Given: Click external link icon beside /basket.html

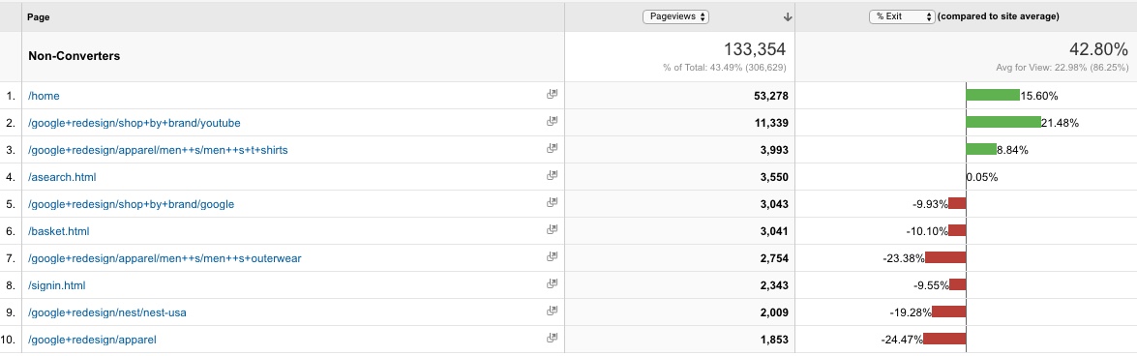Looking at the screenshot, I should 552,230.
